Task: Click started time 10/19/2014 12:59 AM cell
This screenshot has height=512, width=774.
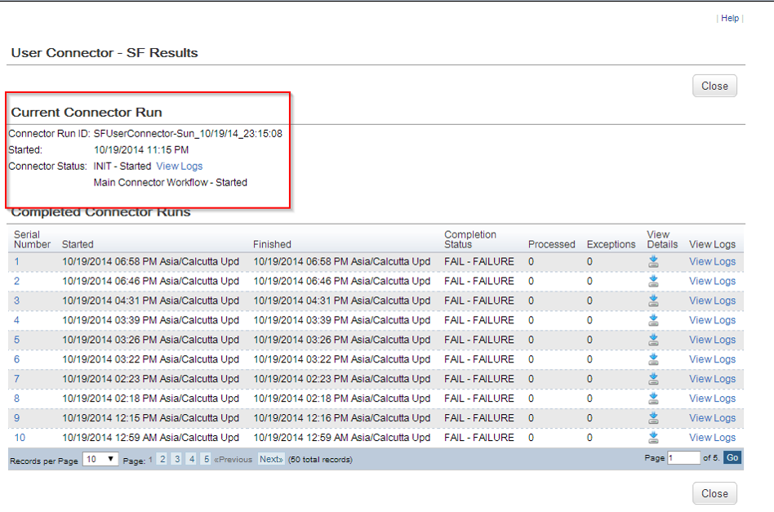Action: (150, 438)
